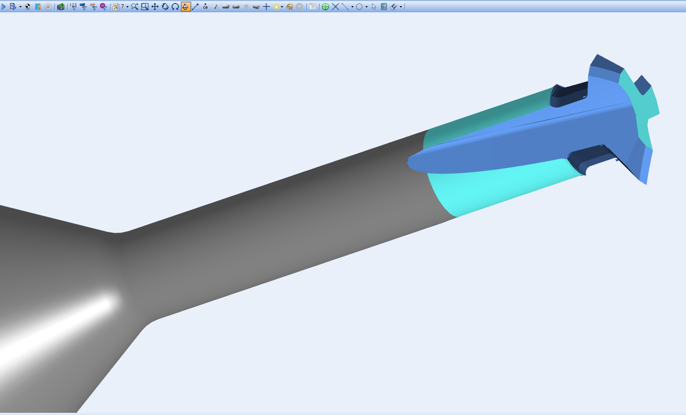Screen dimensions: 686x415
Task: Click the green crosshair target icon
Action: click(325, 7)
